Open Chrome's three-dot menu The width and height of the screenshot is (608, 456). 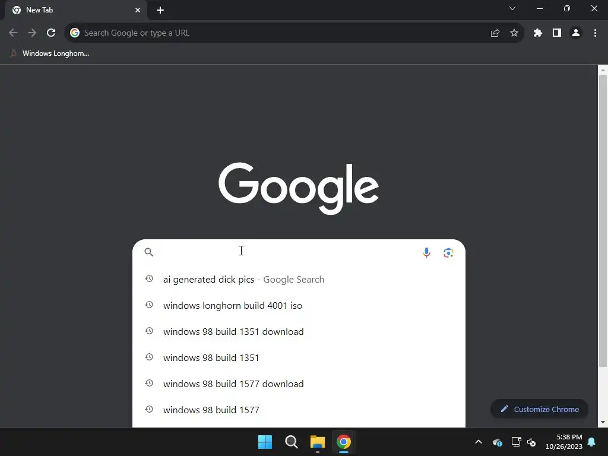[x=595, y=33]
